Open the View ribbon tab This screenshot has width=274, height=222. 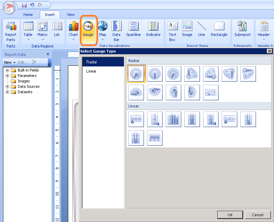click(x=71, y=15)
